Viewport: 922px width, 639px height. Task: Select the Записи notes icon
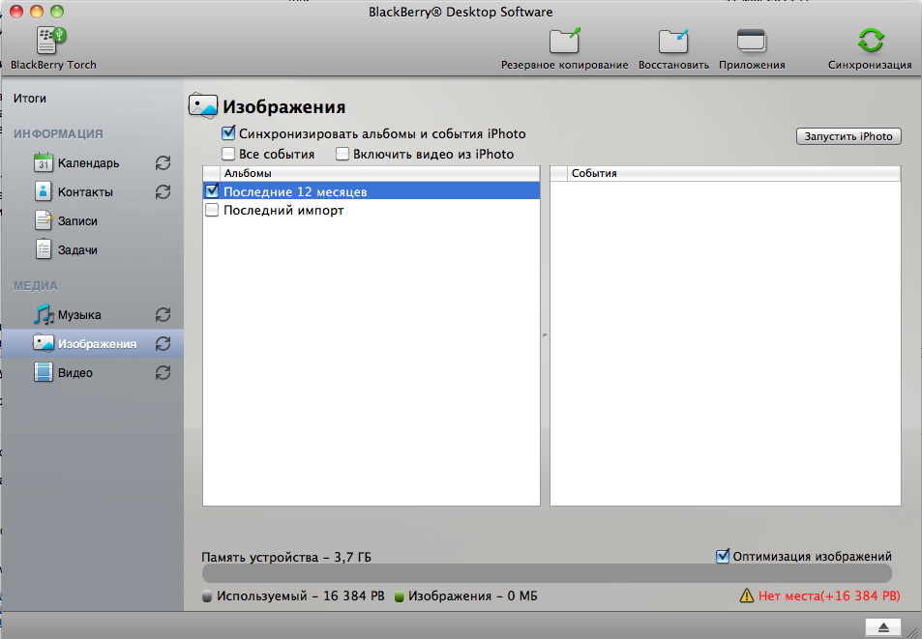click(44, 220)
